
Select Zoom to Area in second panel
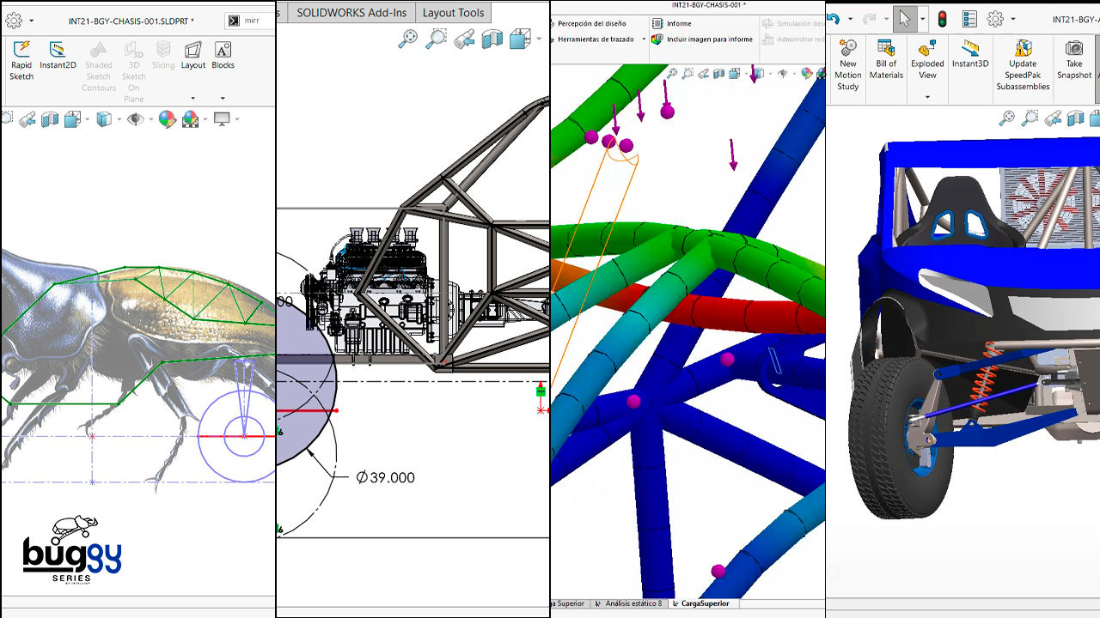tap(437, 38)
